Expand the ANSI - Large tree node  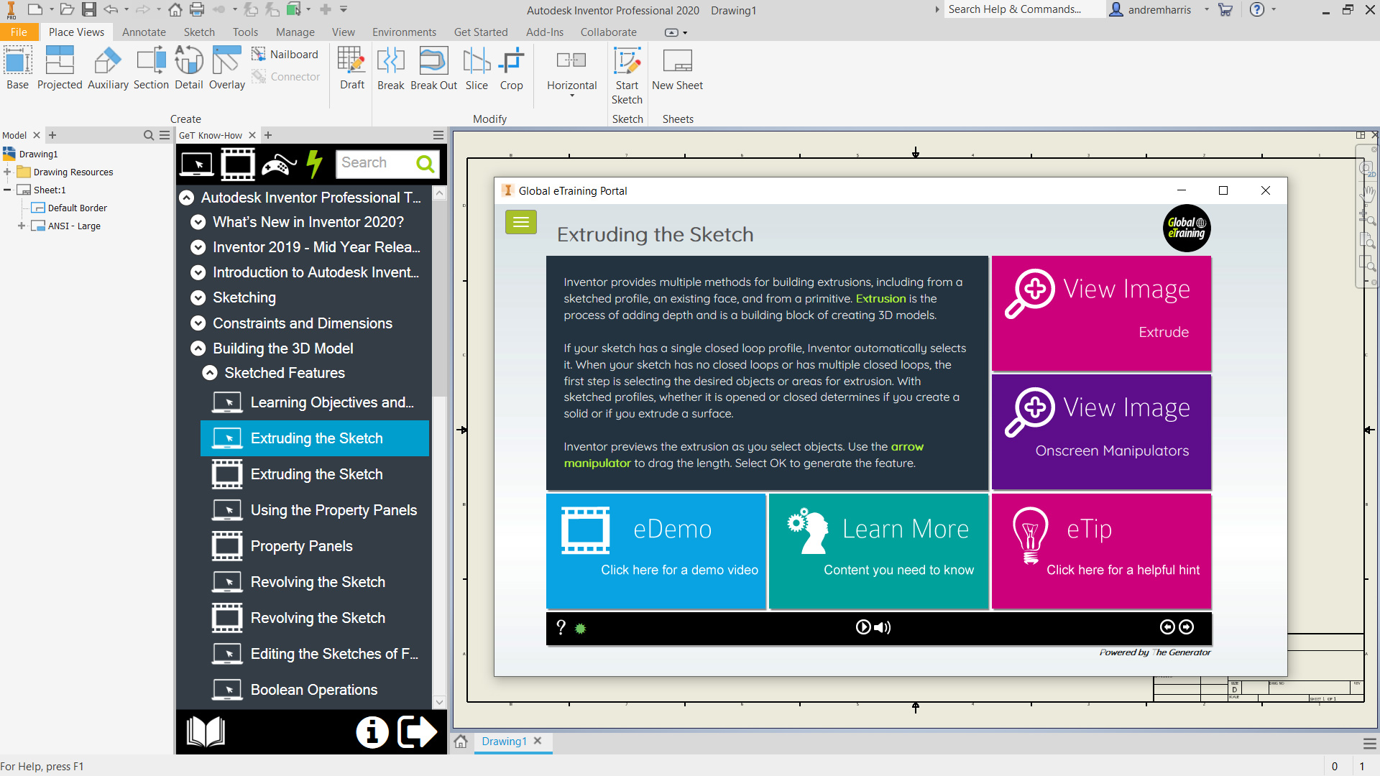point(22,226)
